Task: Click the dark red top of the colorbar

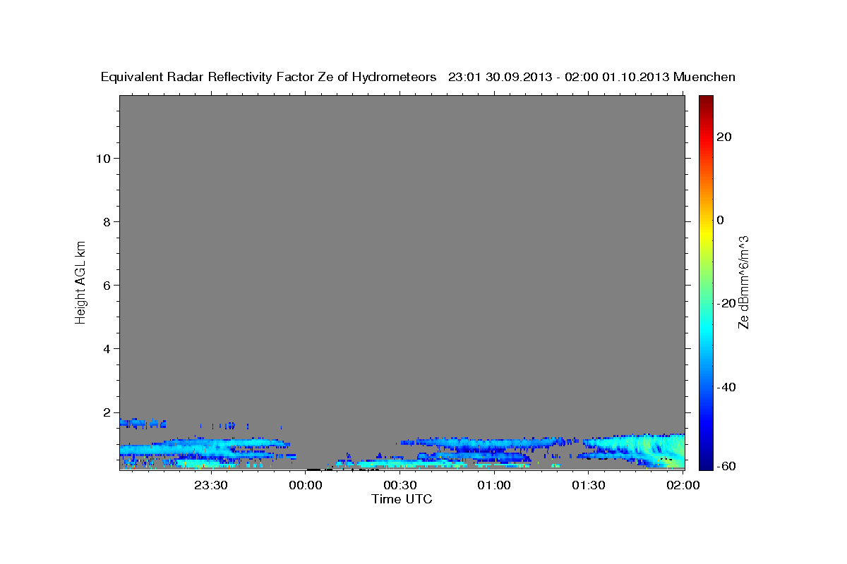Action: coord(705,100)
